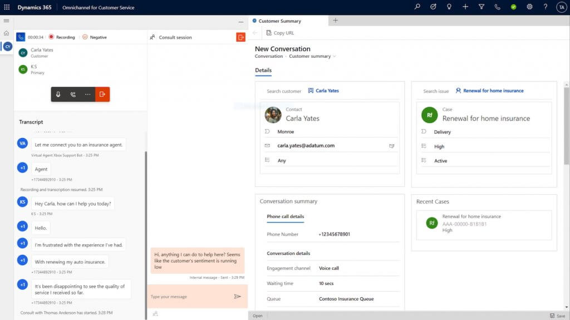Click the phone dialer icon in top bar
Image resolution: width=570 pixels, height=320 pixels.
click(497, 7)
